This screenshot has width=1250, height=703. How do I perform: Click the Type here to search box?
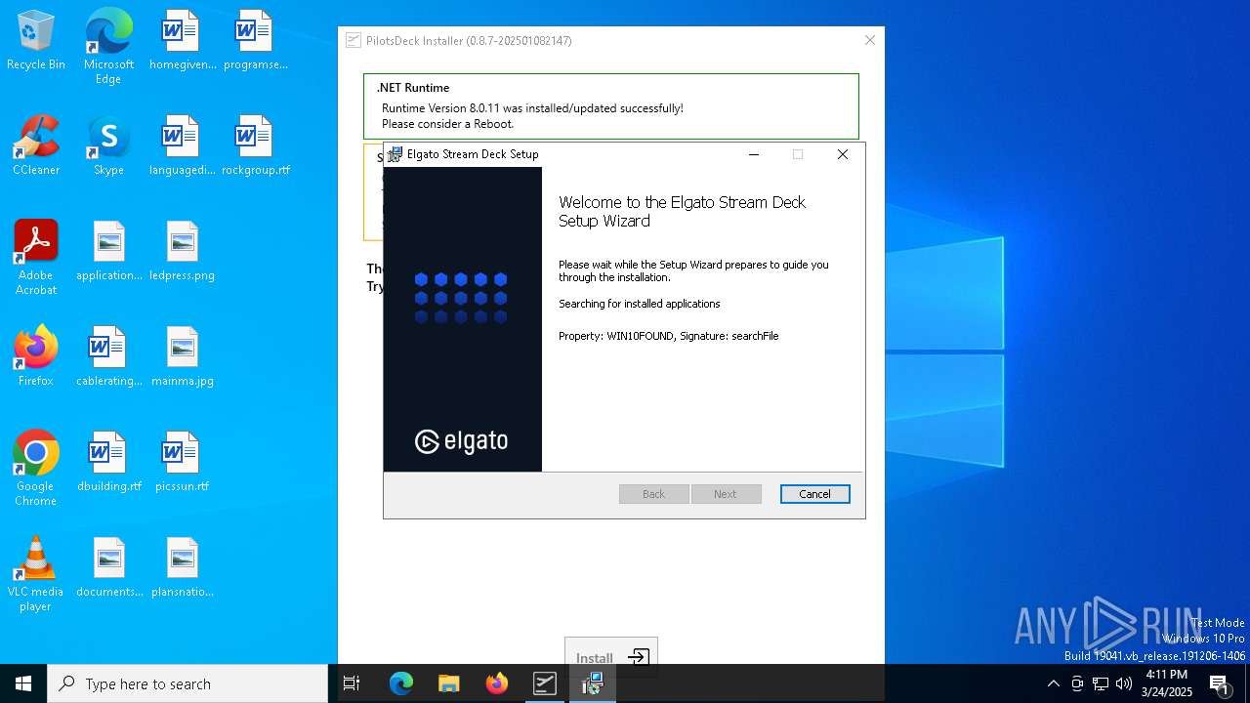(x=187, y=683)
